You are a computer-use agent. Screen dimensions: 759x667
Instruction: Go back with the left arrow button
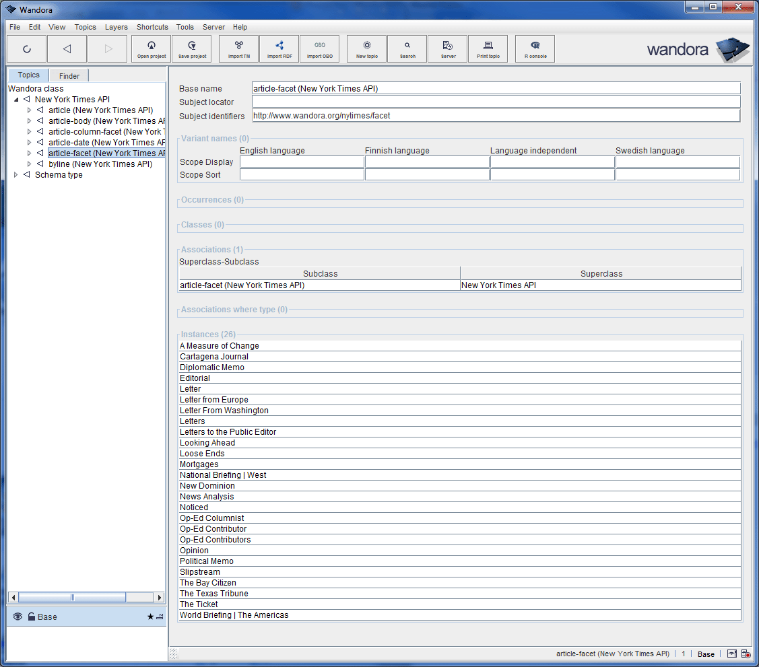tap(67, 48)
